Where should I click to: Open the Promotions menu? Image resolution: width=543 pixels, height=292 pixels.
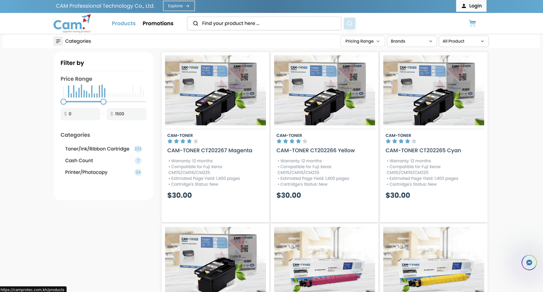tap(158, 24)
